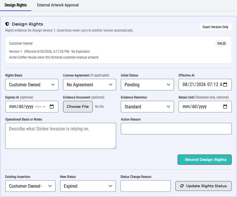Screen dimensions: 237x197
Task: Focus the Status Change Reason input
Action: pos(146,186)
